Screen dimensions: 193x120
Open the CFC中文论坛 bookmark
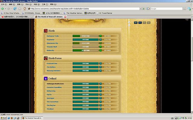[32, 13]
